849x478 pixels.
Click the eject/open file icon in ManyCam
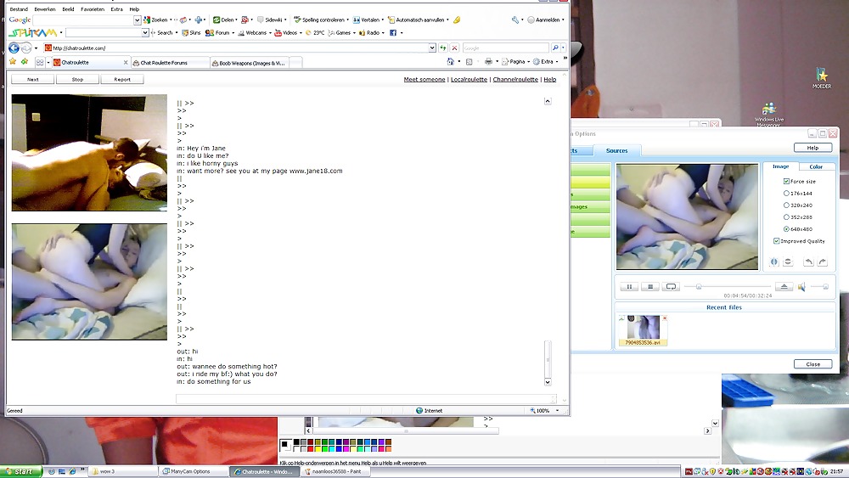(x=784, y=286)
